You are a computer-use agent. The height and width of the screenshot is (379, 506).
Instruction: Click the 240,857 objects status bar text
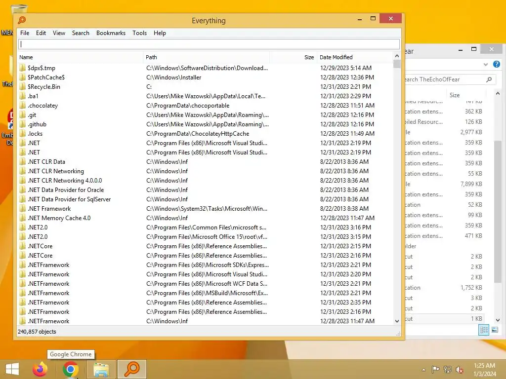pos(37,332)
